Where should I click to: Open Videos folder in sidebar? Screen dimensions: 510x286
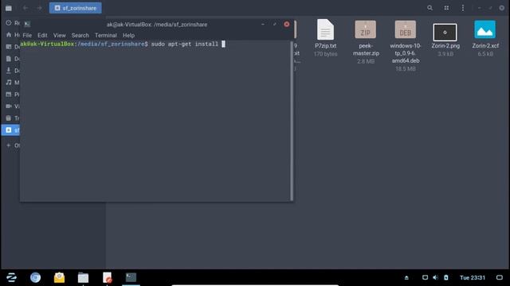[x=13, y=106]
